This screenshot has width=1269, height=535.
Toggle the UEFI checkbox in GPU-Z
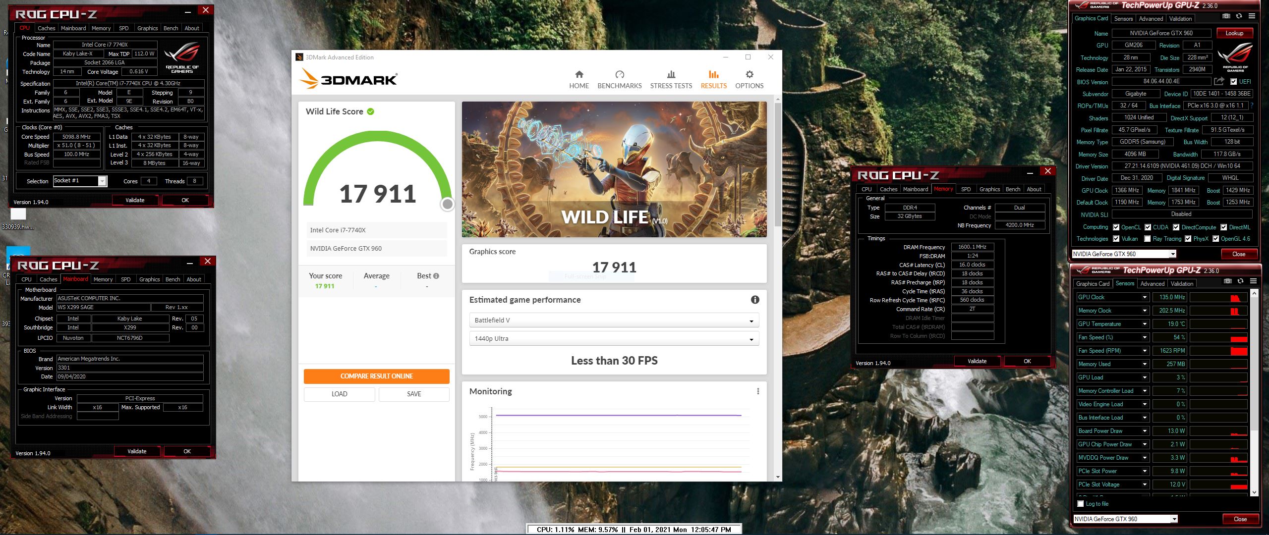1234,82
